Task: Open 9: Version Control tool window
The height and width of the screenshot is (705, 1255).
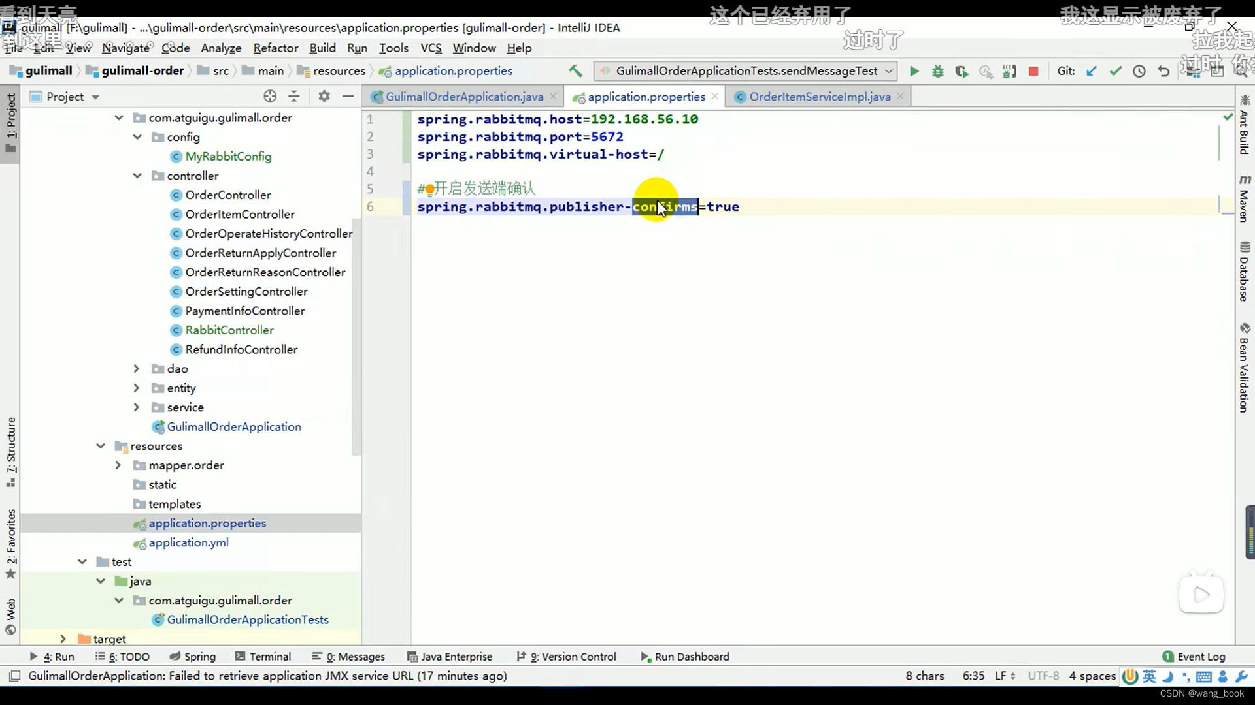Action: pos(566,657)
